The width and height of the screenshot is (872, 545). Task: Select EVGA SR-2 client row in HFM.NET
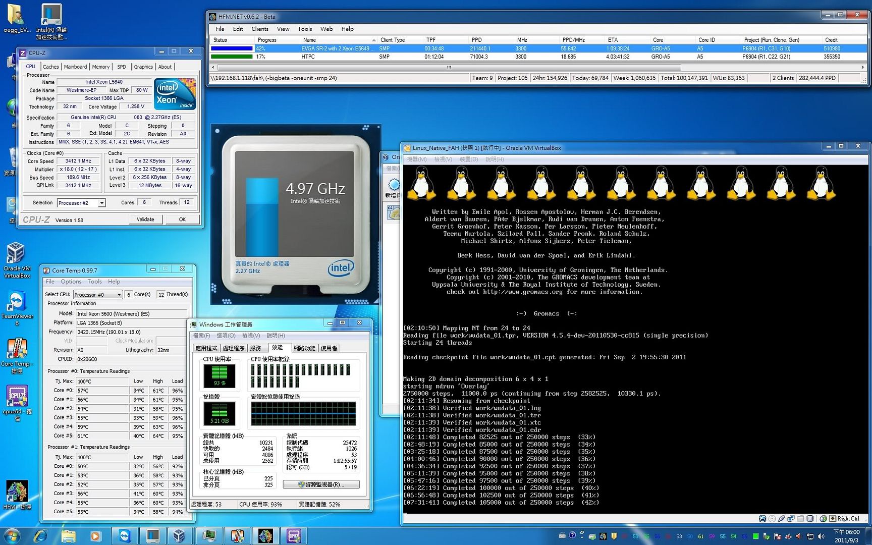(538, 48)
